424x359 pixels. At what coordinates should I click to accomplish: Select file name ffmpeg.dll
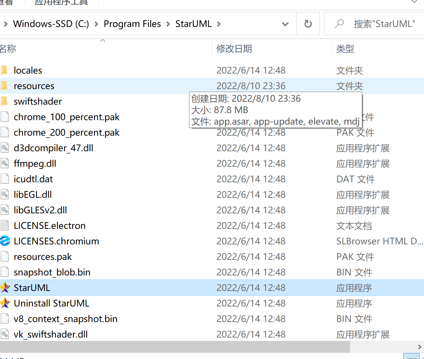(35, 163)
